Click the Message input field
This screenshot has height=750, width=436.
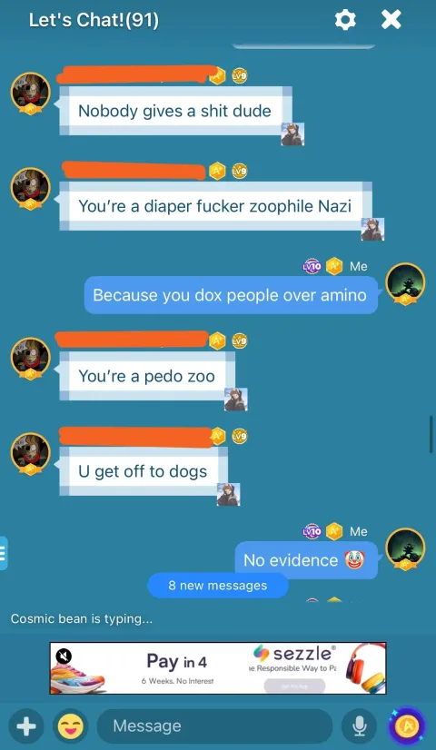tap(214, 726)
